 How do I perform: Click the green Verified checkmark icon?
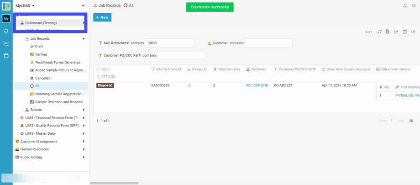coord(32,54)
